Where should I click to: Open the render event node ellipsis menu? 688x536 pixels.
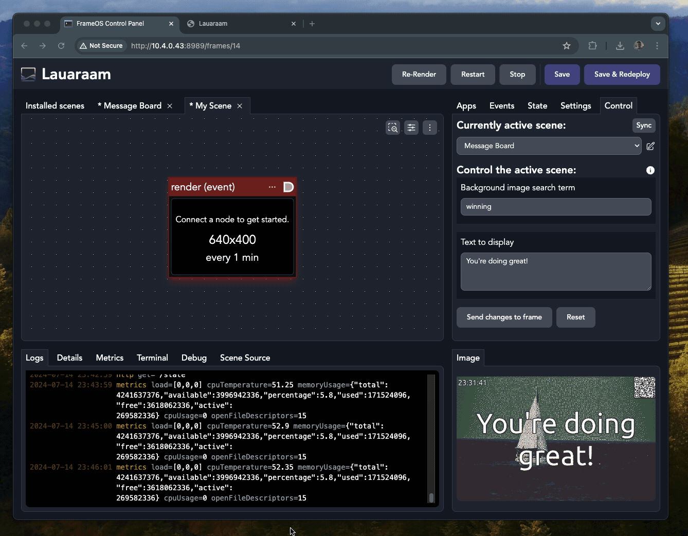272,187
